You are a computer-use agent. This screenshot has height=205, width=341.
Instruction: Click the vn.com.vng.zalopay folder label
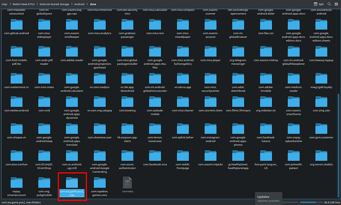click(x=100, y=111)
